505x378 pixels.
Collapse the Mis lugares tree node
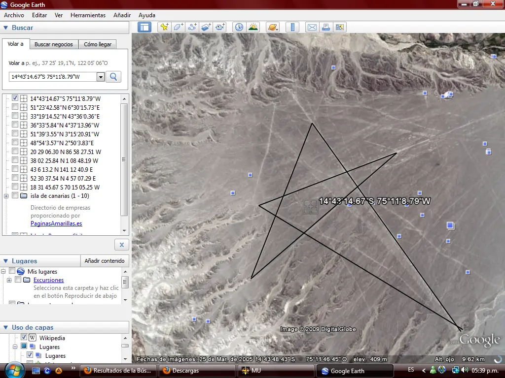pos(3,272)
